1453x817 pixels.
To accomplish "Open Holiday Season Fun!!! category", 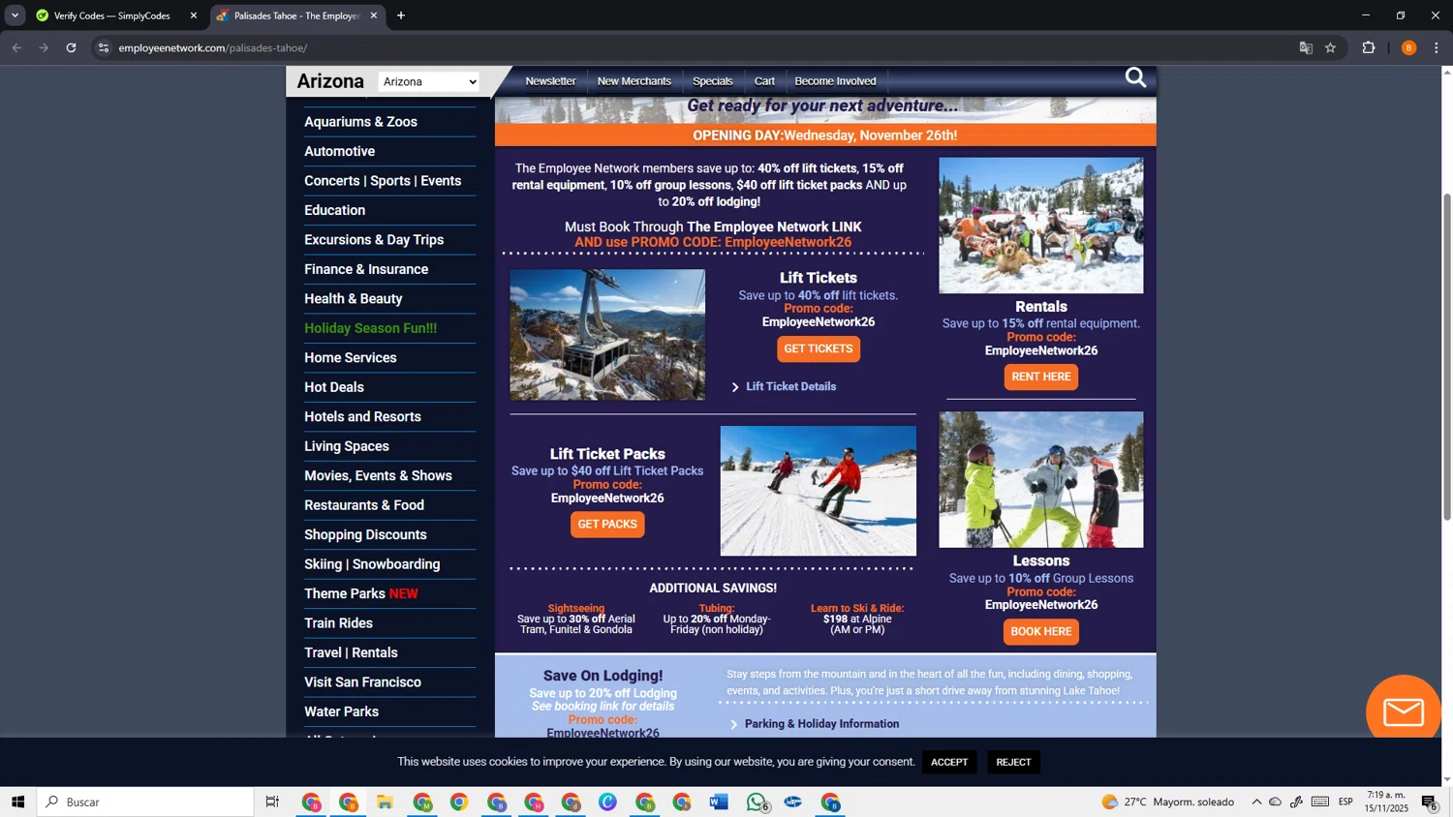I will point(370,329).
